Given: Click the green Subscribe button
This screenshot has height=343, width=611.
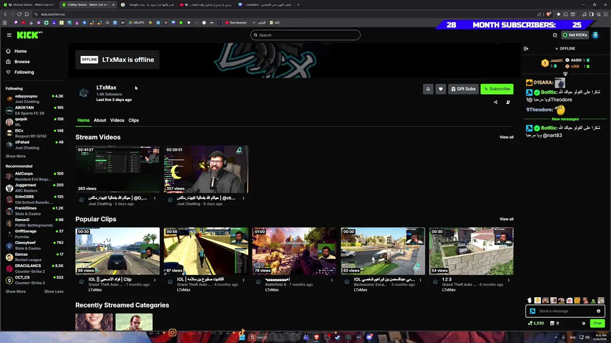Looking at the screenshot, I should pyautogui.click(x=497, y=89).
